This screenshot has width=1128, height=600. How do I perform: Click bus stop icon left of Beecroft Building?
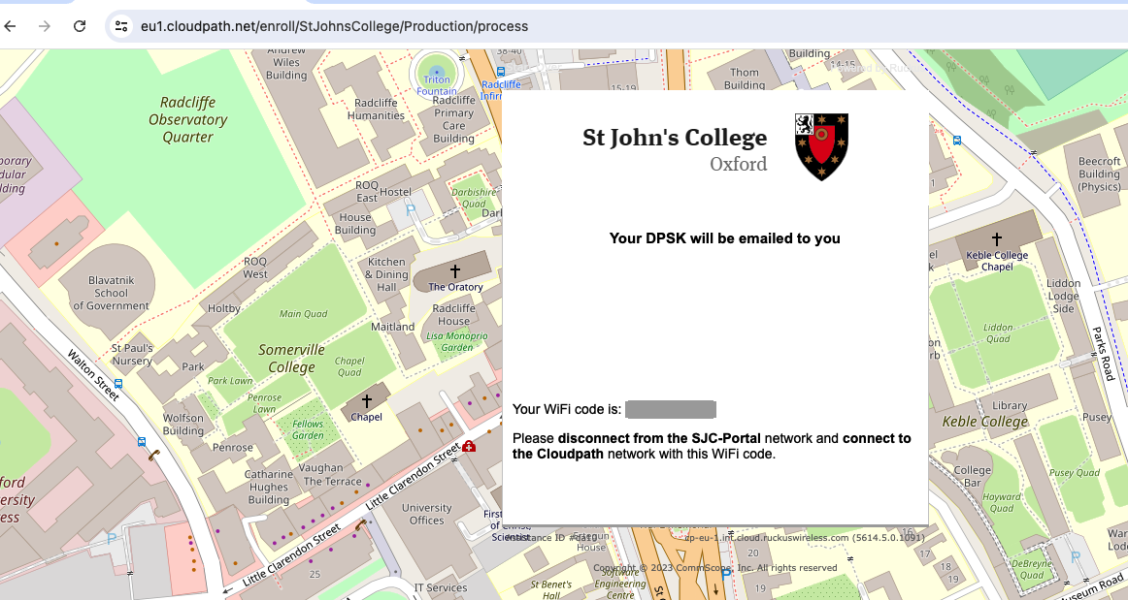coord(957,141)
